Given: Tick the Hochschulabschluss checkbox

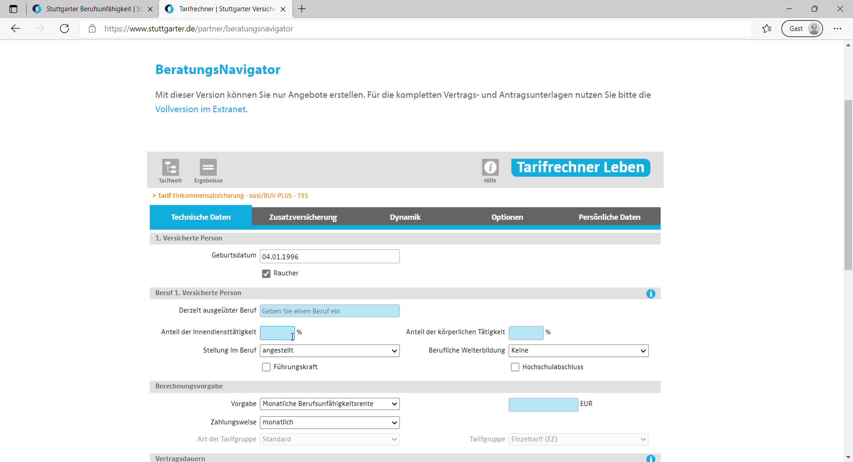Looking at the screenshot, I should coord(515,367).
